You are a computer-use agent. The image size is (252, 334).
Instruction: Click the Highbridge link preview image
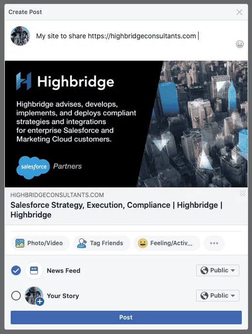coord(126,124)
